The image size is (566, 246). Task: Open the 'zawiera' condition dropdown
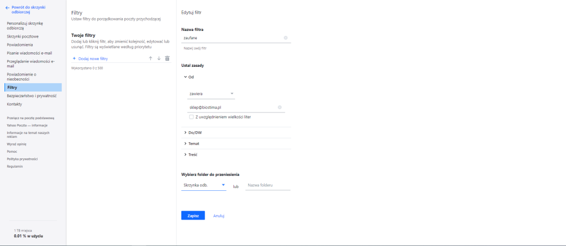(211, 94)
